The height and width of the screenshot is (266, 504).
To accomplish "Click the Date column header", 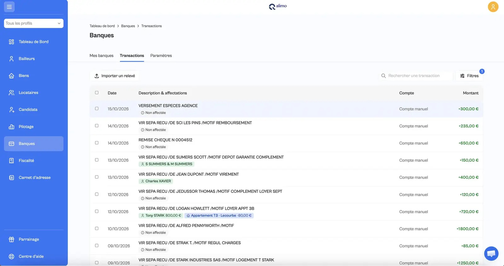I will (x=112, y=93).
